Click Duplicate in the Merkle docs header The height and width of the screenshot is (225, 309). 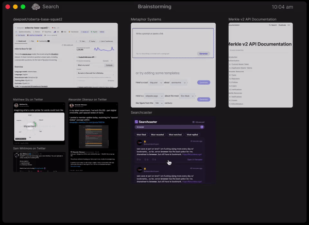point(282,25)
